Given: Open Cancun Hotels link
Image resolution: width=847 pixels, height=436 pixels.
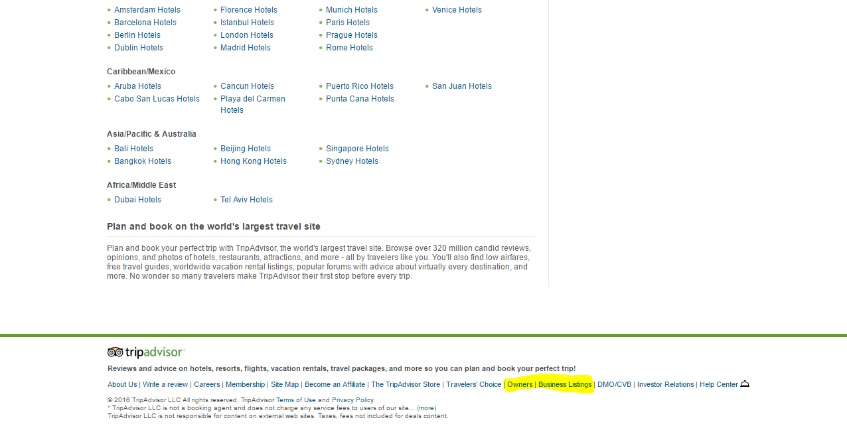Looking at the screenshot, I should (247, 86).
